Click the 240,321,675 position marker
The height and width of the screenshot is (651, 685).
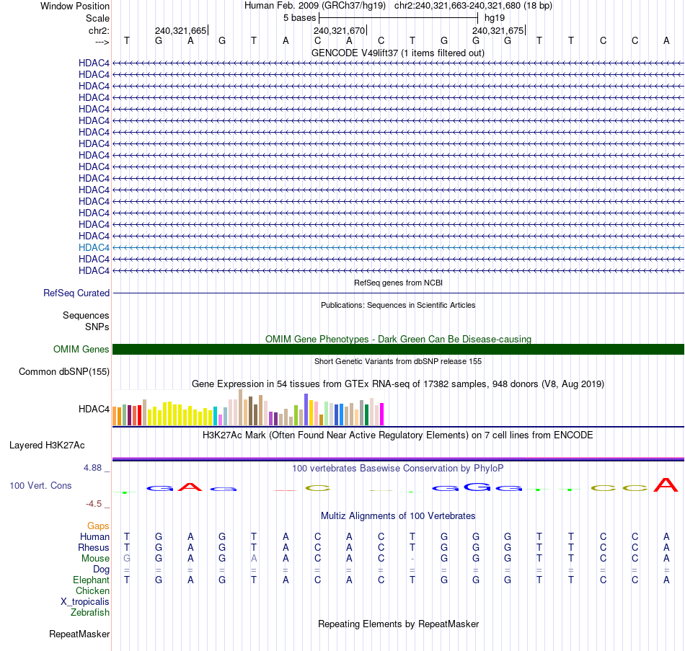tap(498, 30)
